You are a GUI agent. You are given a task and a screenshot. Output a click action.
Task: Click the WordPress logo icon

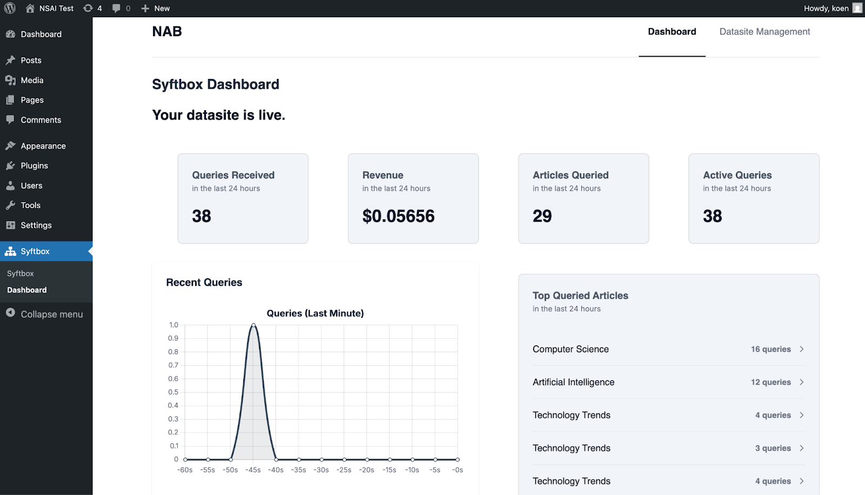tap(10, 8)
